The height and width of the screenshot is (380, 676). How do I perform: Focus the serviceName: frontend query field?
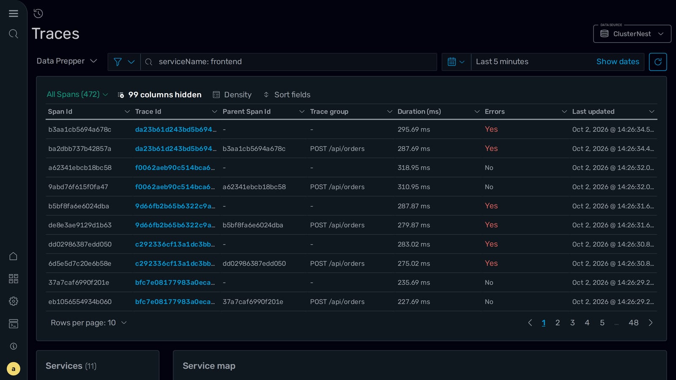tap(289, 62)
